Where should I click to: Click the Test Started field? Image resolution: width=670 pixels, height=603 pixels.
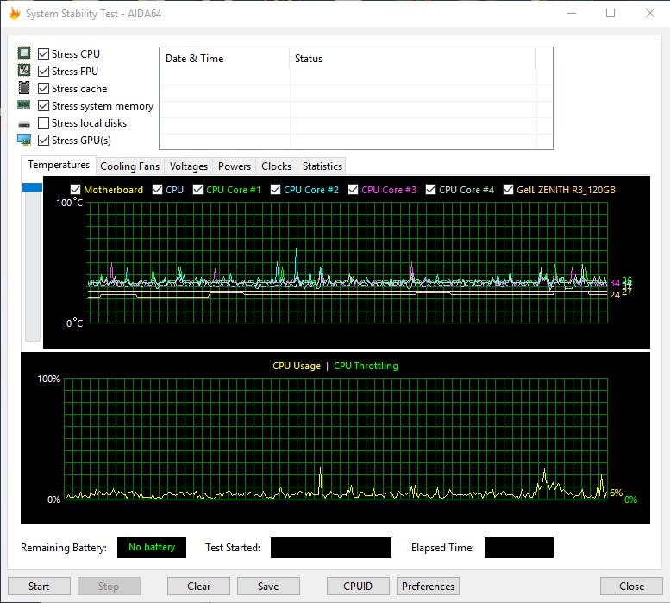pos(331,548)
